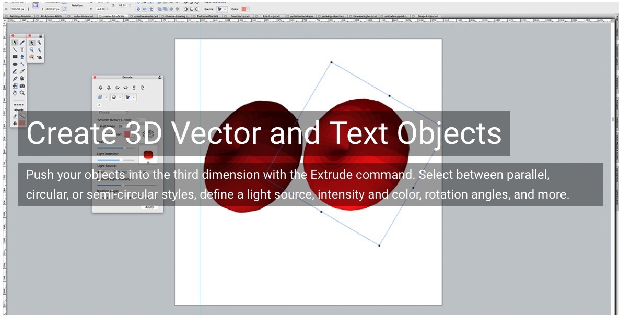Select the Hand pan tool
619x319 pixels.
point(15,92)
